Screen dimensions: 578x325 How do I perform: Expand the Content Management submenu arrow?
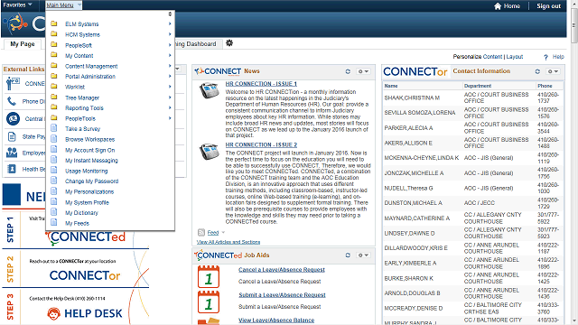point(170,66)
